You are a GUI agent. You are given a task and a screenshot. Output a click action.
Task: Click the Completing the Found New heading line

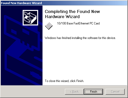(72, 11)
